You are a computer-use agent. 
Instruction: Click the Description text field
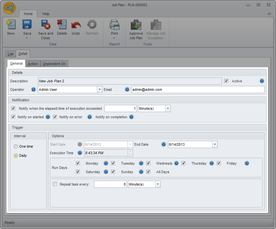tap(130, 81)
